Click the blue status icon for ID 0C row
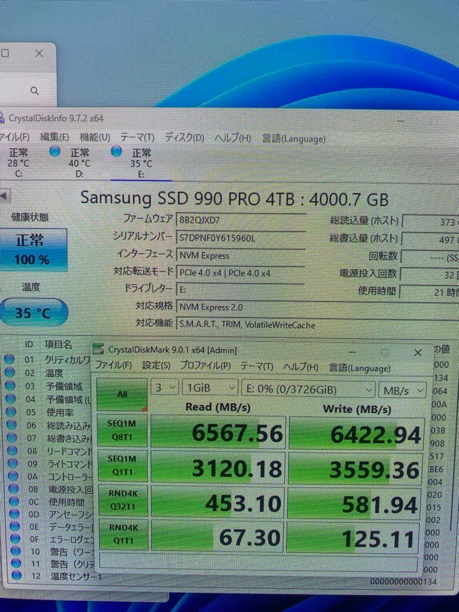The image size is (459, 612). pyautogui.click(x=14, y=501)
